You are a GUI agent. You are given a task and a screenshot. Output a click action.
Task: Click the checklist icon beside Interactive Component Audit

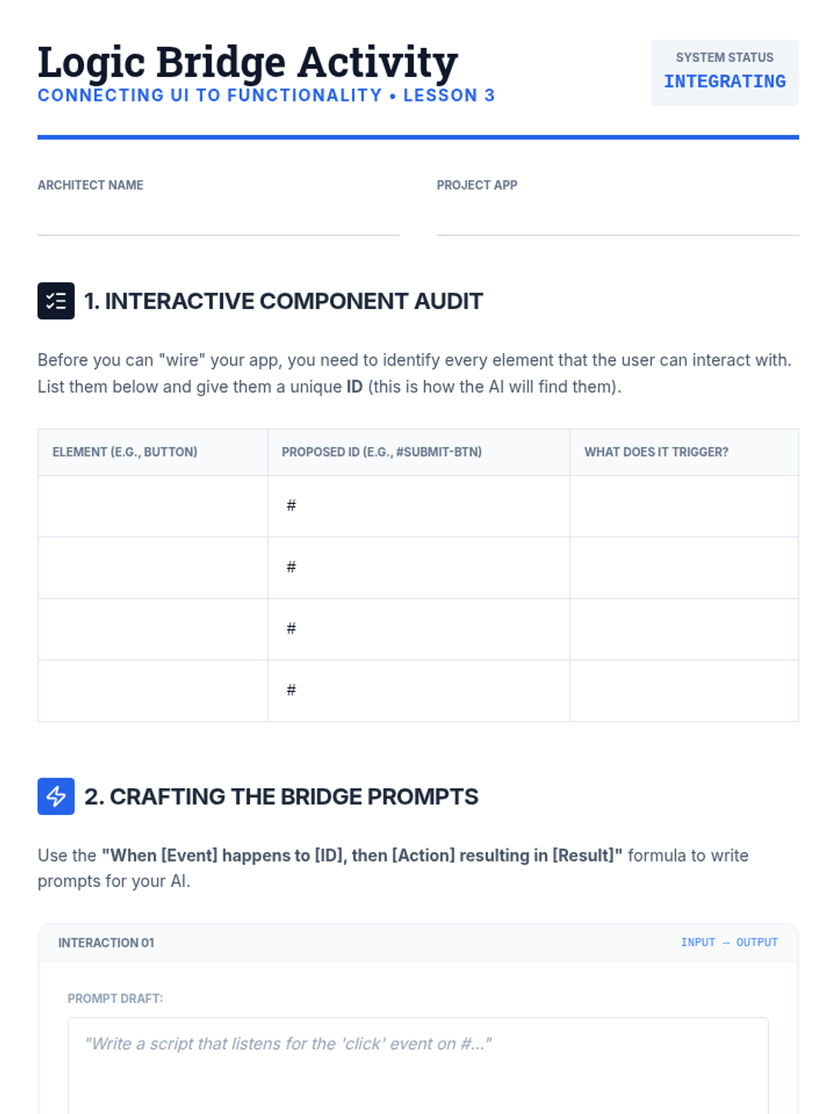pyautogui.click(x=56, y=301)
